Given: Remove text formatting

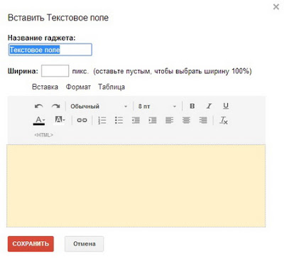Looking at the screenshot, I should (224, 120).
